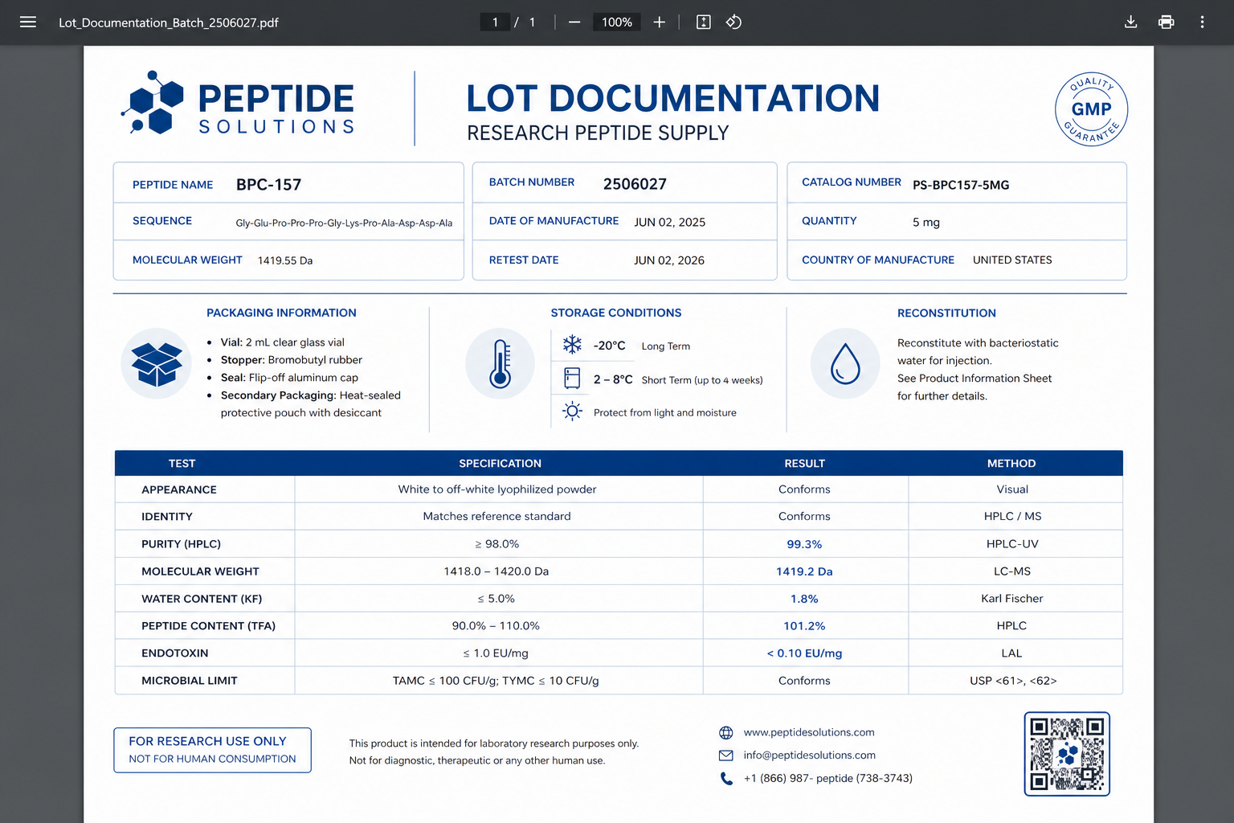Click the Stopper: Bromobutyl rubber bullet
Image resolution: width=1234 pixels, height=823 pixels.
point(292,360)
